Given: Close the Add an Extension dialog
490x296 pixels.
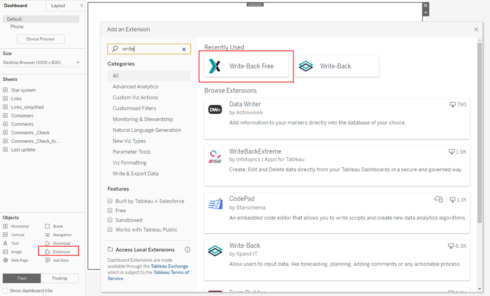Looking at the screenshot, I should (x=476, y=30).
